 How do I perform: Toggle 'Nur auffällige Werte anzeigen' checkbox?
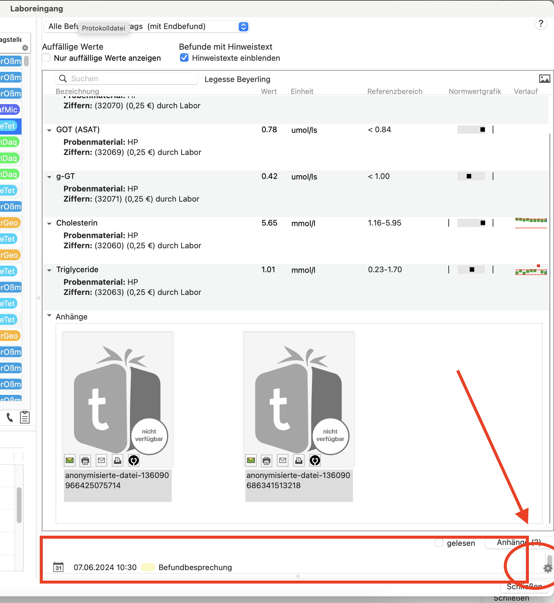pos(46,57)
